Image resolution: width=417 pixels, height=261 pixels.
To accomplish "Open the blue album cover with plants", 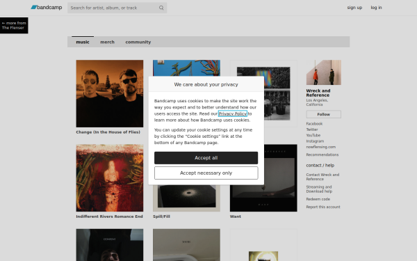I will coord(186,68).
